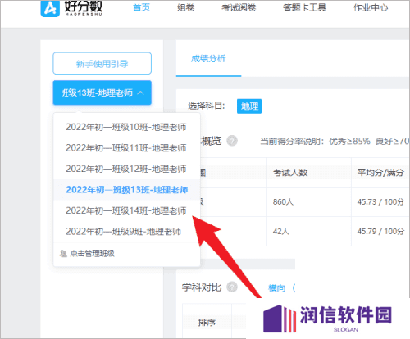410x339 pixels.
Task: Open the 组卷 navigation menu
Action: pos(185,7)
